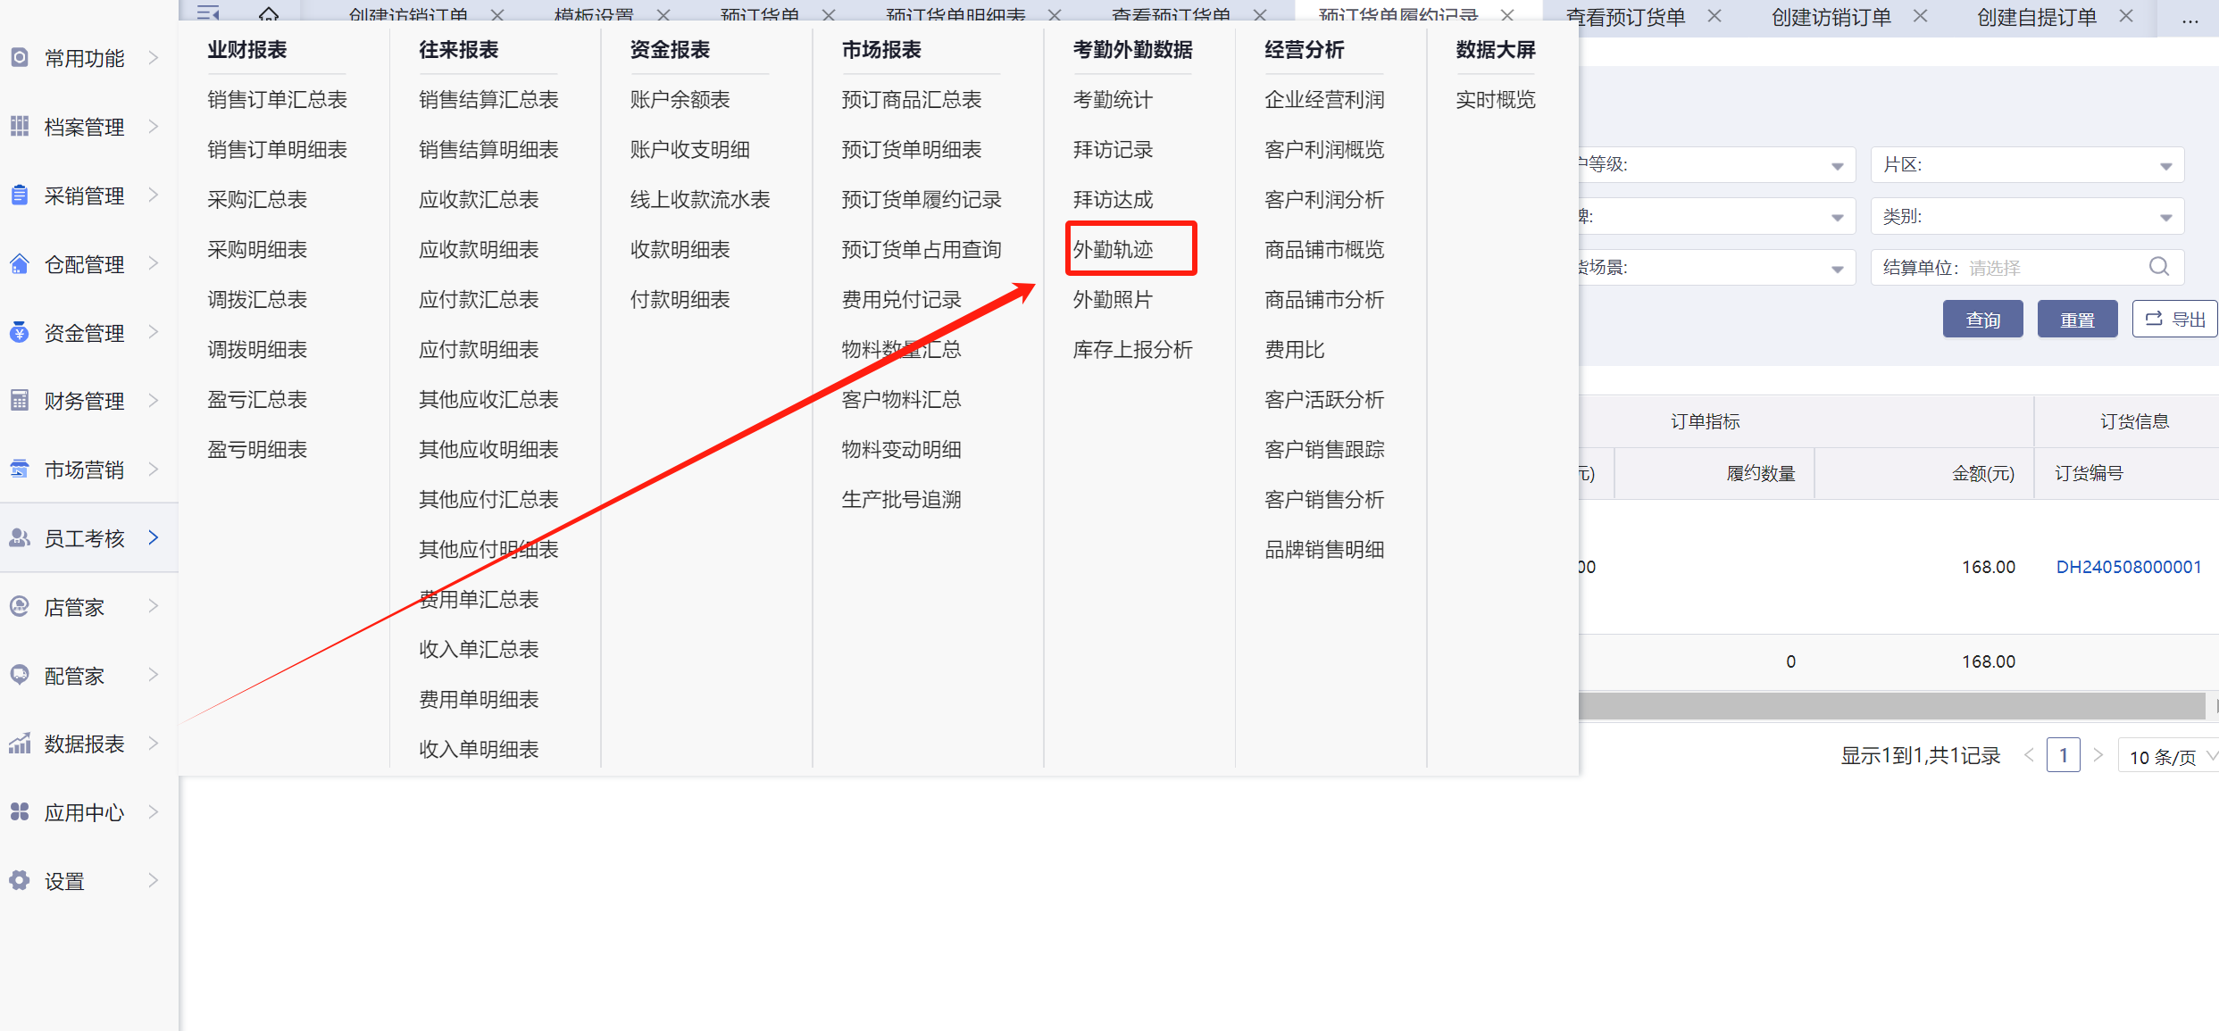Expand the 员工考核 sidebar menu
This screenshot has height=1031, width=2219.
(85, 538)
